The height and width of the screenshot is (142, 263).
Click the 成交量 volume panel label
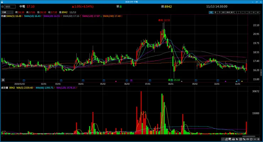(5, 88)
